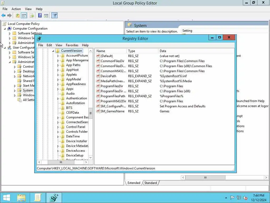Click the (Default) value string icon
The height and width of the screenshot is (203, 270).
tap(98, 56)
